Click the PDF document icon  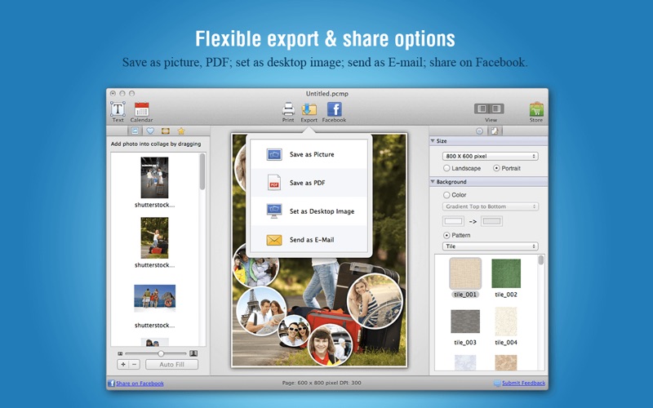[274, 183]
